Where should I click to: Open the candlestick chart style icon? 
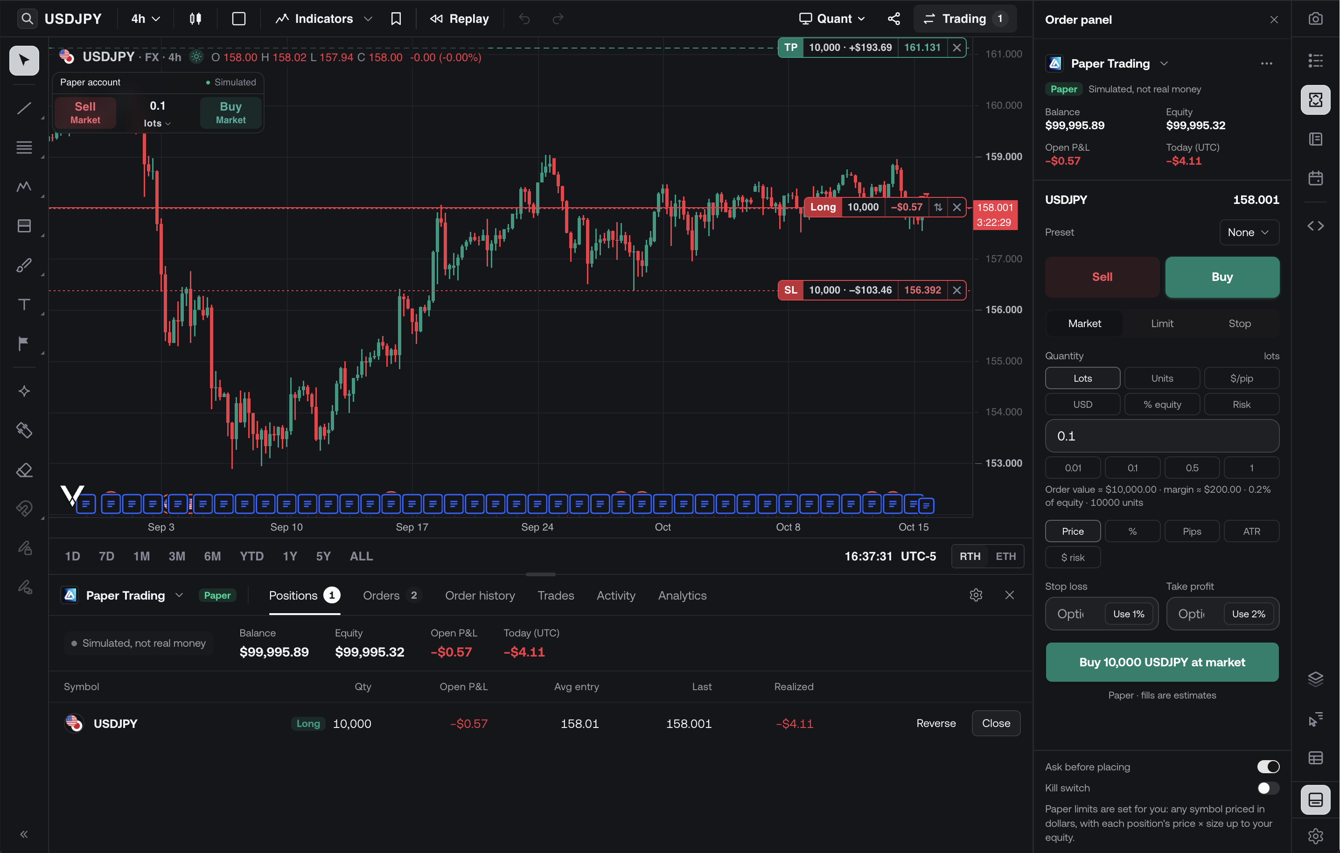pyautogui.click(x=195, y=19)
